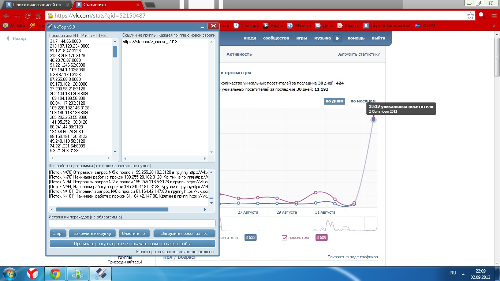Open the Яндекс bookmark

point(348,26)
